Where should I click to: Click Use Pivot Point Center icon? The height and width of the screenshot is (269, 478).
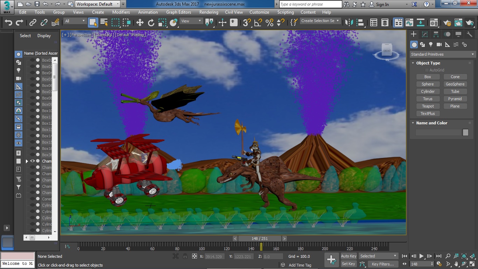click(209, 23)
